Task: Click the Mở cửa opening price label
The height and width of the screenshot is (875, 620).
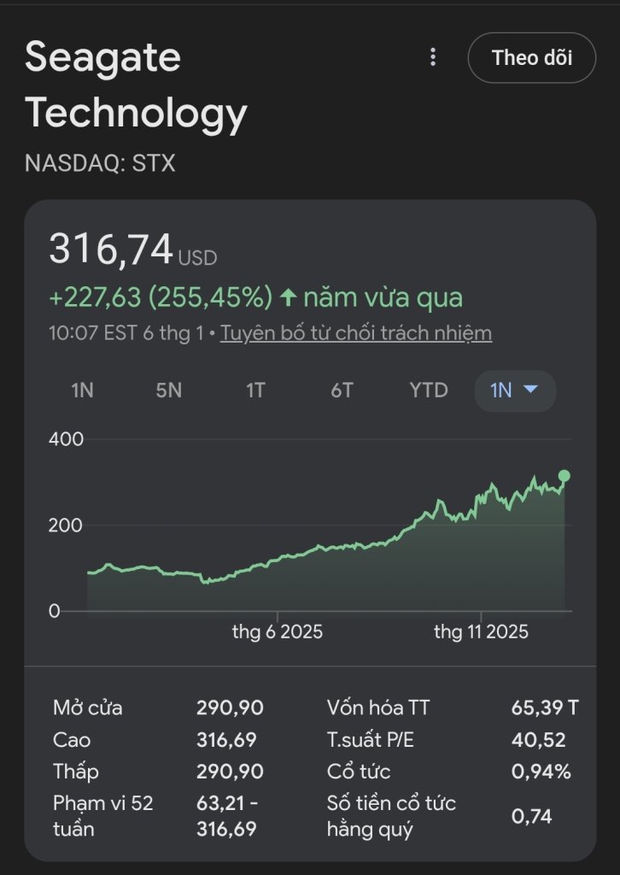Action: tap(88, 708)
